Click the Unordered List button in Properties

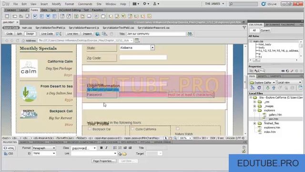pyautogui.click(x=115, y=148)
